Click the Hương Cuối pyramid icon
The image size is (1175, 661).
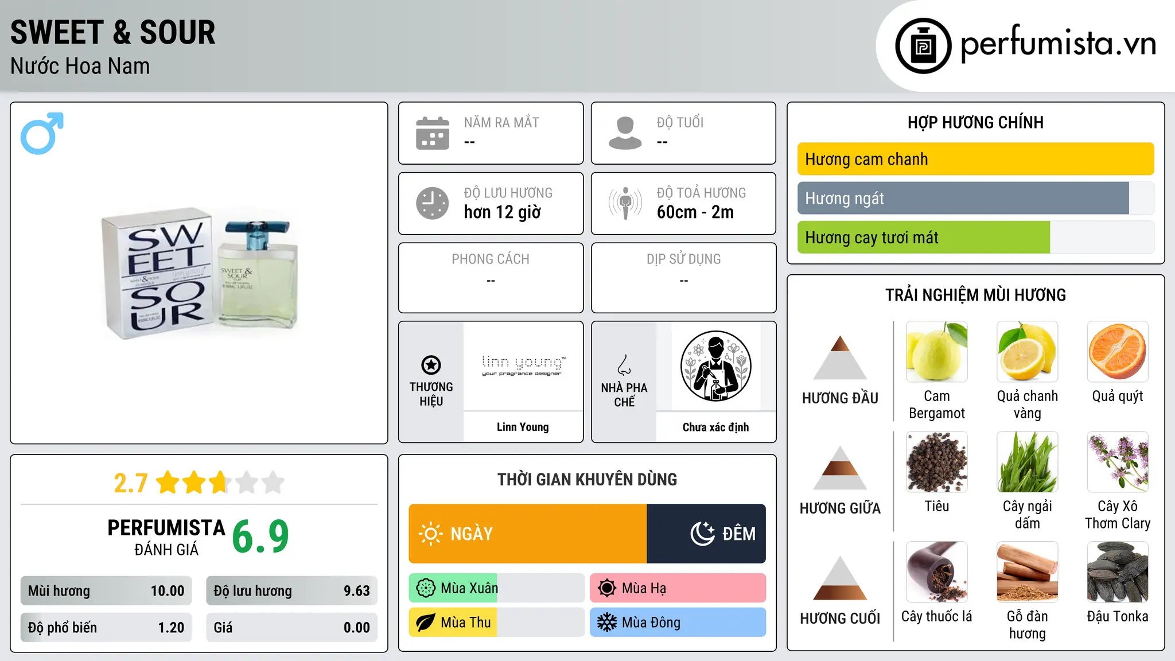tap(840, 578)
